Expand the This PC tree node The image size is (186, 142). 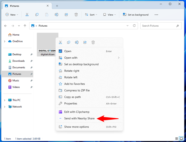[5, 100]
